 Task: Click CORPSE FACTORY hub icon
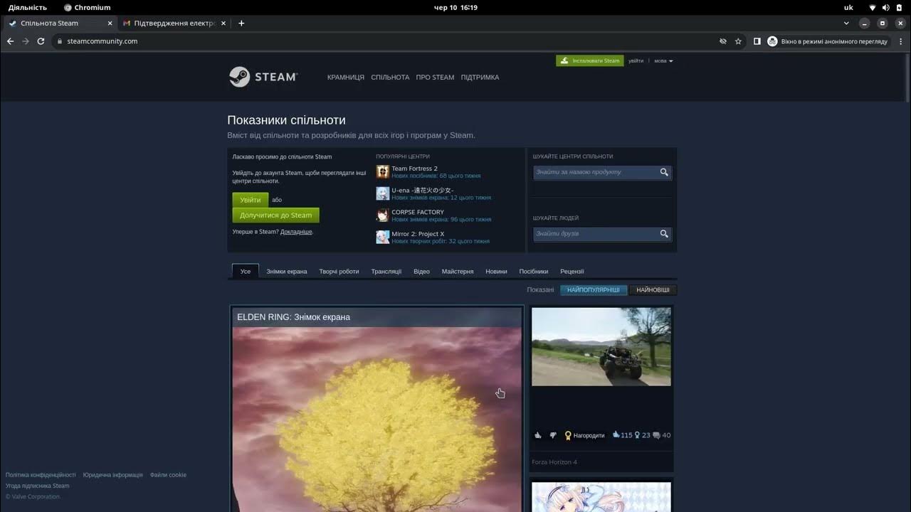click(383, 215)
